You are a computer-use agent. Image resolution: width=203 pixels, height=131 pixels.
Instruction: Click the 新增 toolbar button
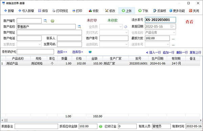[9, 11]
